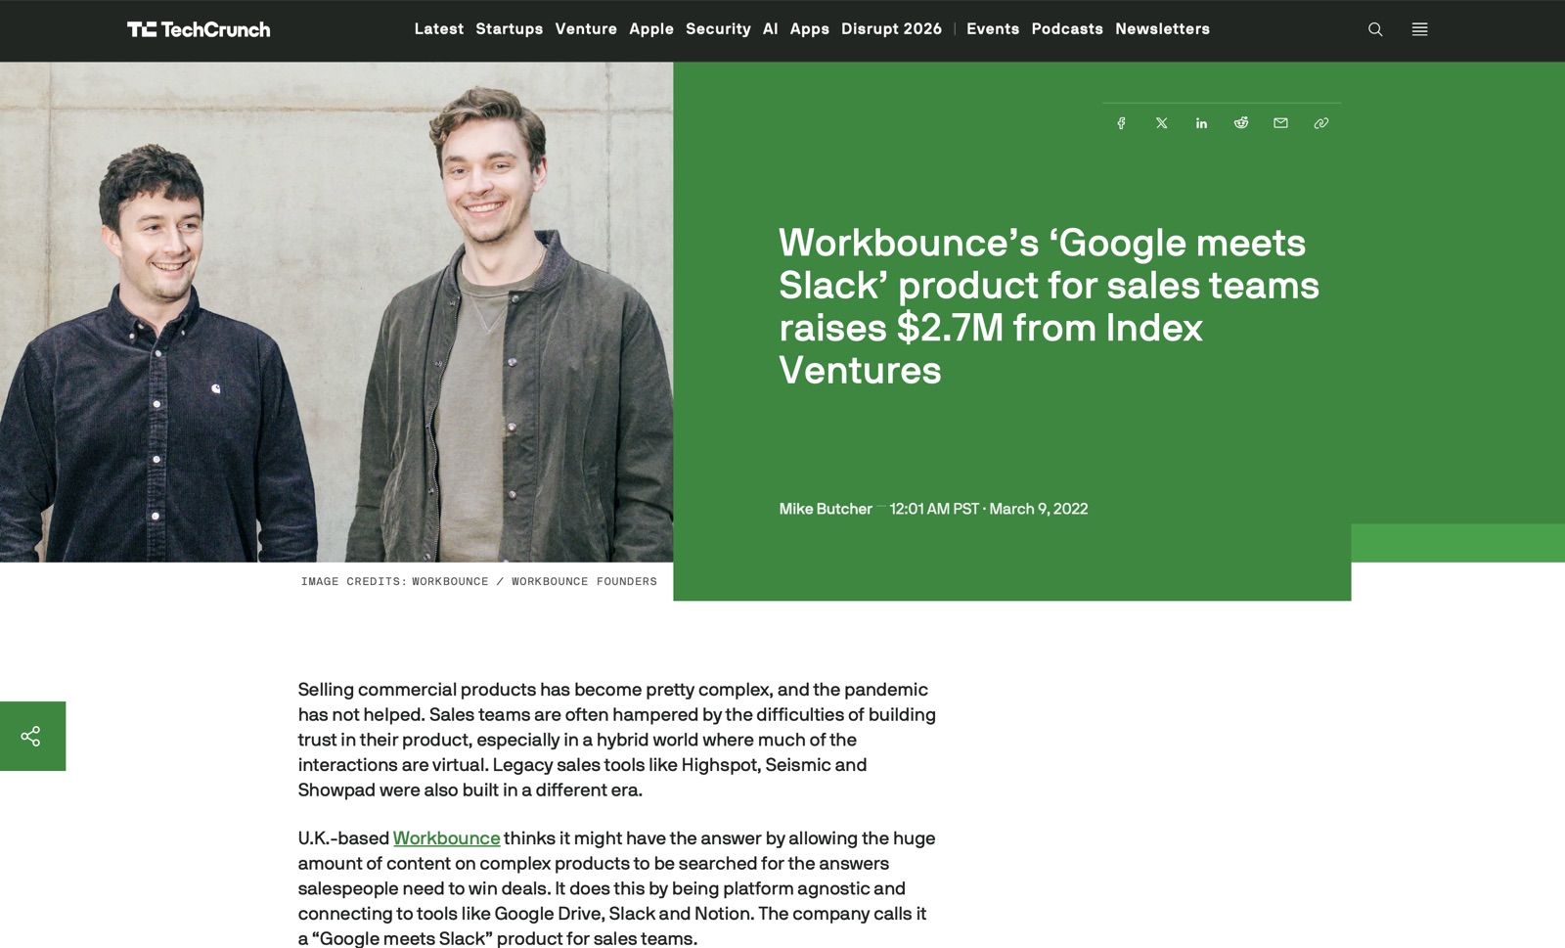Click the article headline about Workbounce
The width and height of the screenshot is (1565, 948).
coord(1050,306)
